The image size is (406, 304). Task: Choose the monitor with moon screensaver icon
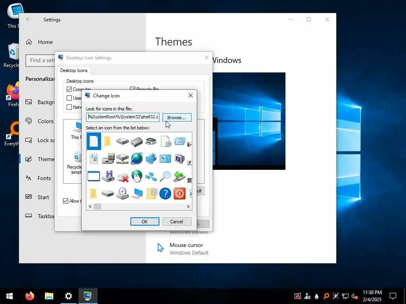tap(180, 159)
